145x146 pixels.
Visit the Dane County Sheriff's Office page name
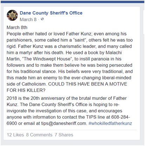coord(51,13)
